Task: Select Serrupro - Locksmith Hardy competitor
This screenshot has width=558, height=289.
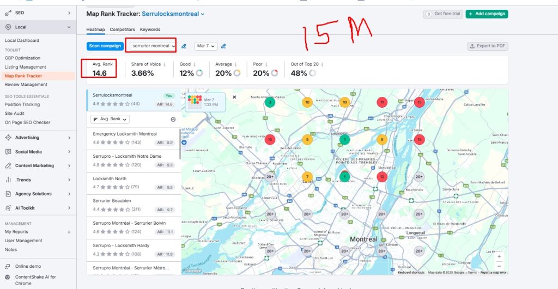Action: coord(134,250)
